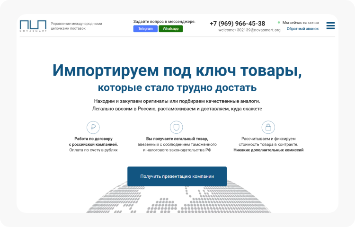Click text Рассчитываем и фиксируем
355x227 pixels.
pyautogui.click(x=268, y=139)
